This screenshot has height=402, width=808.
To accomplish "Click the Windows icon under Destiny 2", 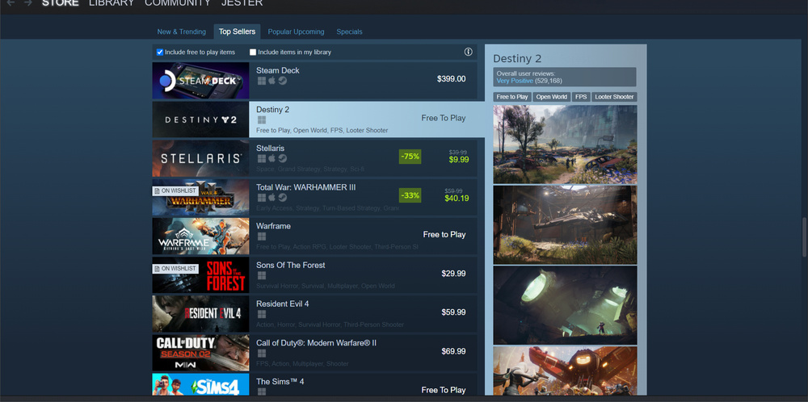I will click(262, 120).
